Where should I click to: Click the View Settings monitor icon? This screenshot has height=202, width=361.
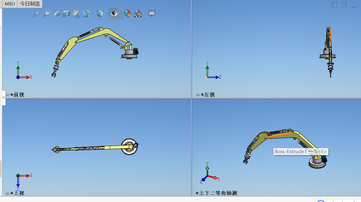[x=152, y=13]
